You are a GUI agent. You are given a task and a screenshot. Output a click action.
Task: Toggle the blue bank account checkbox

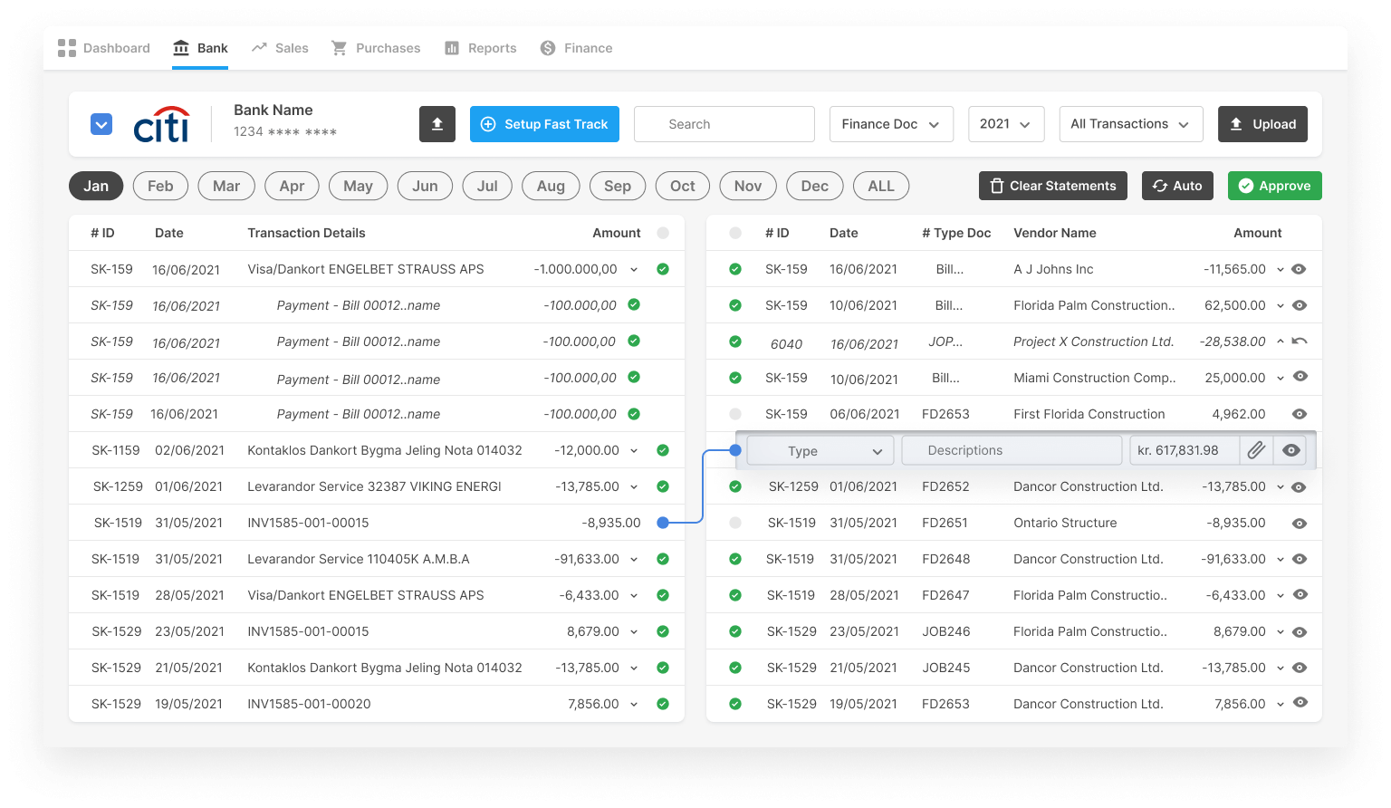pos(101,124)
